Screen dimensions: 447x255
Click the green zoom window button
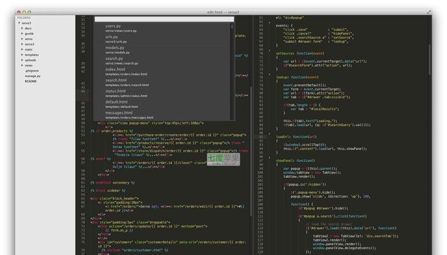pos(29,12)
